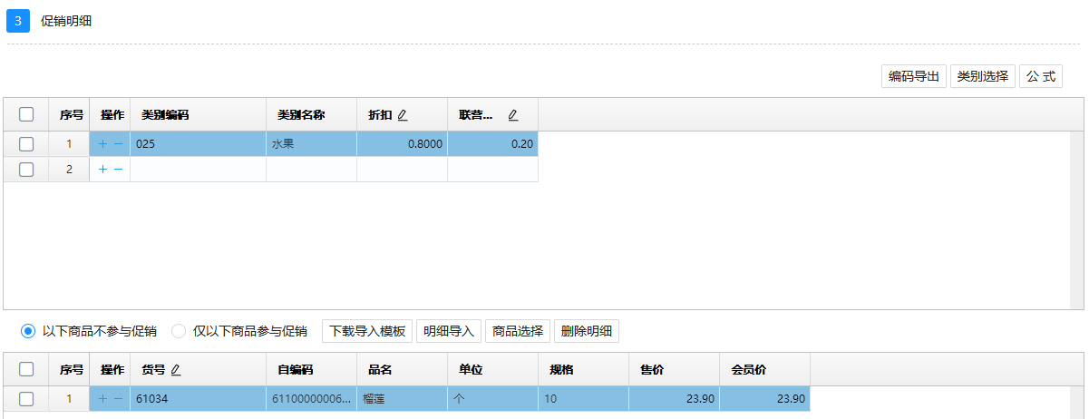Click the category name cell 水果

312,143
